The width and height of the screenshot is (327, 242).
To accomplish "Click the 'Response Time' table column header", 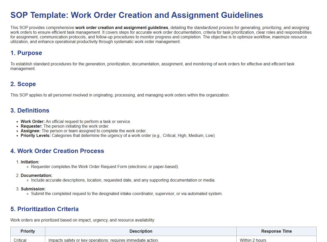I will pos(276,231).
